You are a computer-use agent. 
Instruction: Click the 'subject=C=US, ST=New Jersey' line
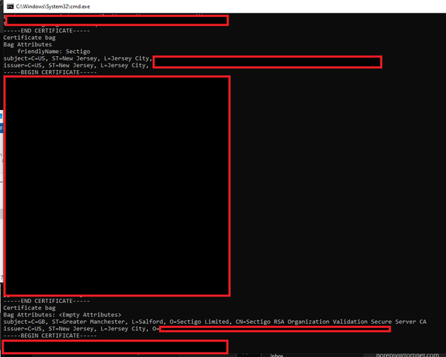pos(78,58)
